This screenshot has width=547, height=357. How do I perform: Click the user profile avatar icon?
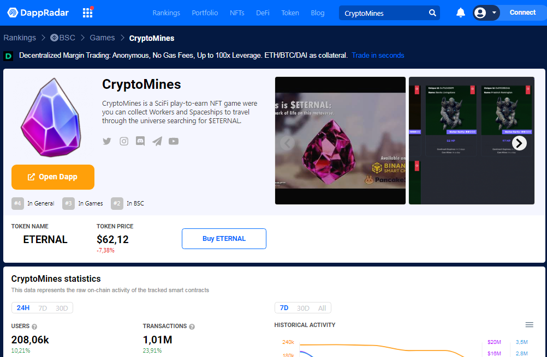(x=480, y=13)
